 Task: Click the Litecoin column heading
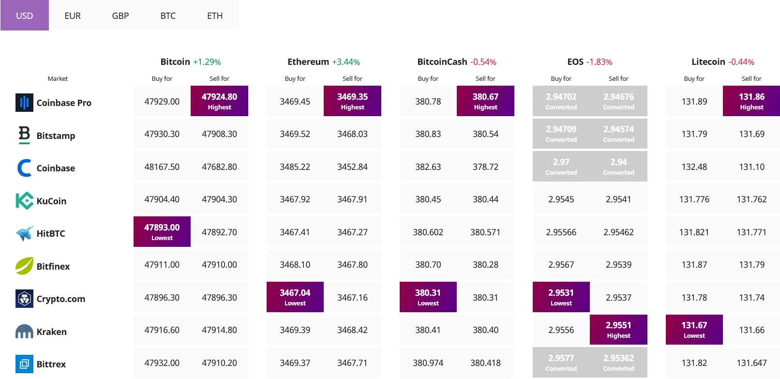click(x=708, y=61)
